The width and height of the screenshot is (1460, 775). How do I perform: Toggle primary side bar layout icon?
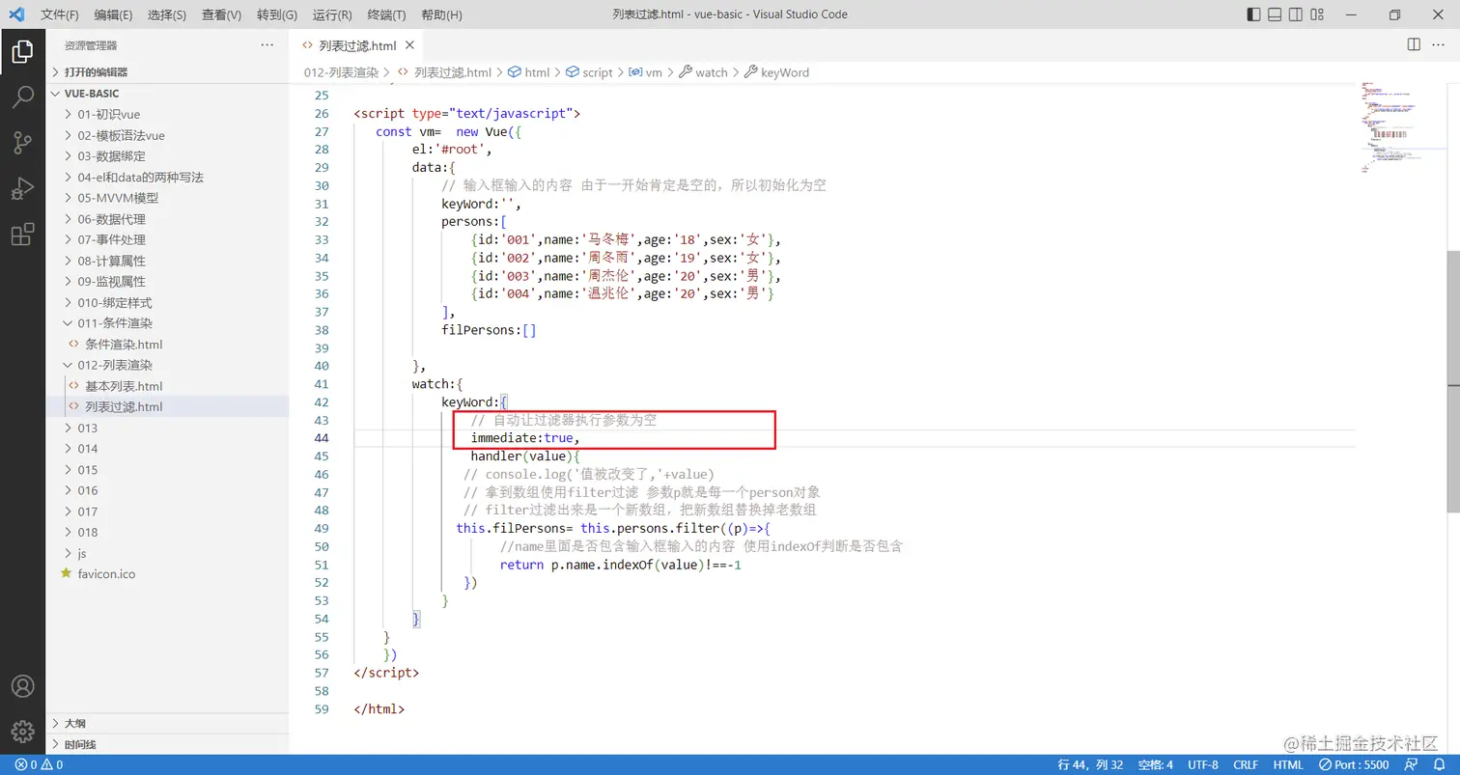[1253, 14]
